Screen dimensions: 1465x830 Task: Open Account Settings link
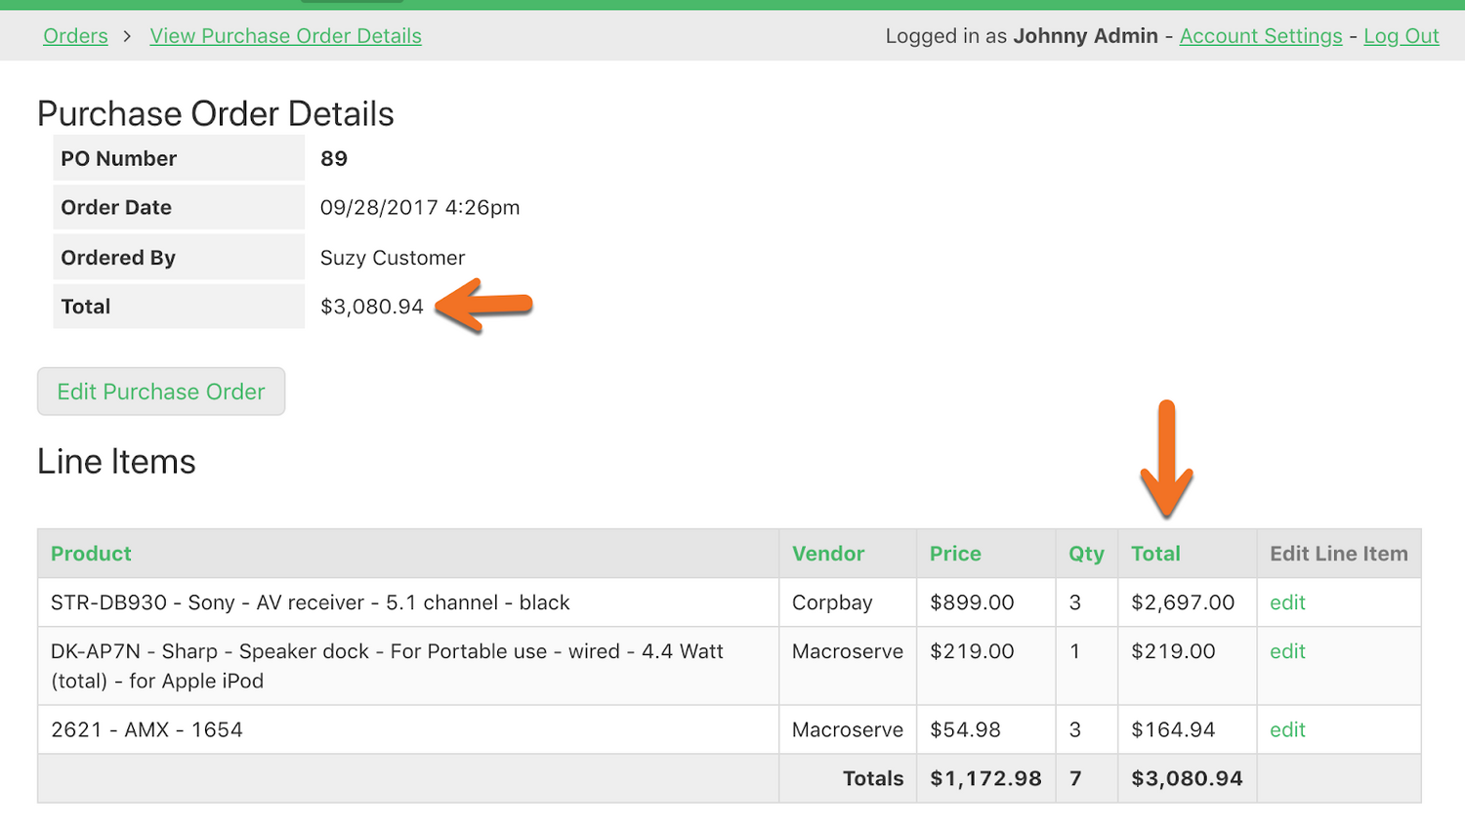(1260, 36)
